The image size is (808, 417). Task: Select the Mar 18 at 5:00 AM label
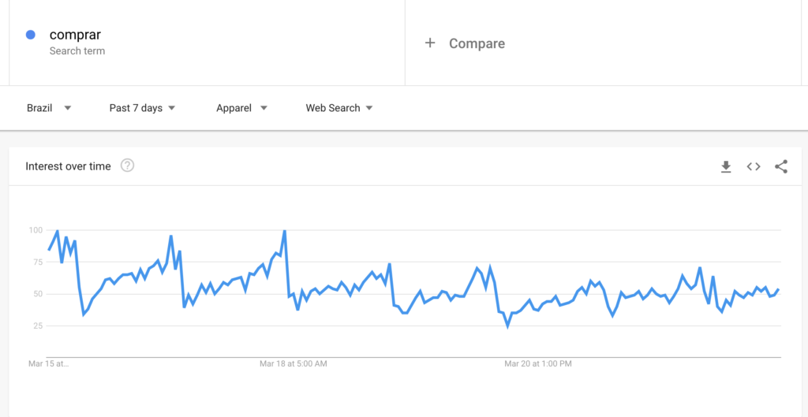click(x=294, y=364)
